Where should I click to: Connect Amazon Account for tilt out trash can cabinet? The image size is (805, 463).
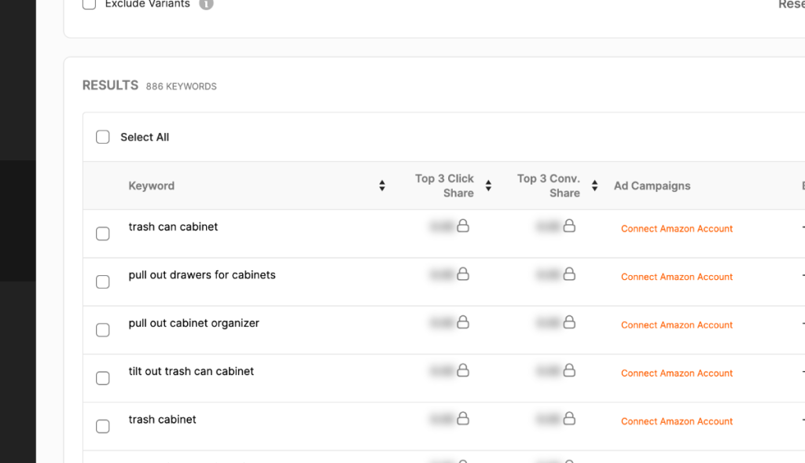(x=677, y=373)
